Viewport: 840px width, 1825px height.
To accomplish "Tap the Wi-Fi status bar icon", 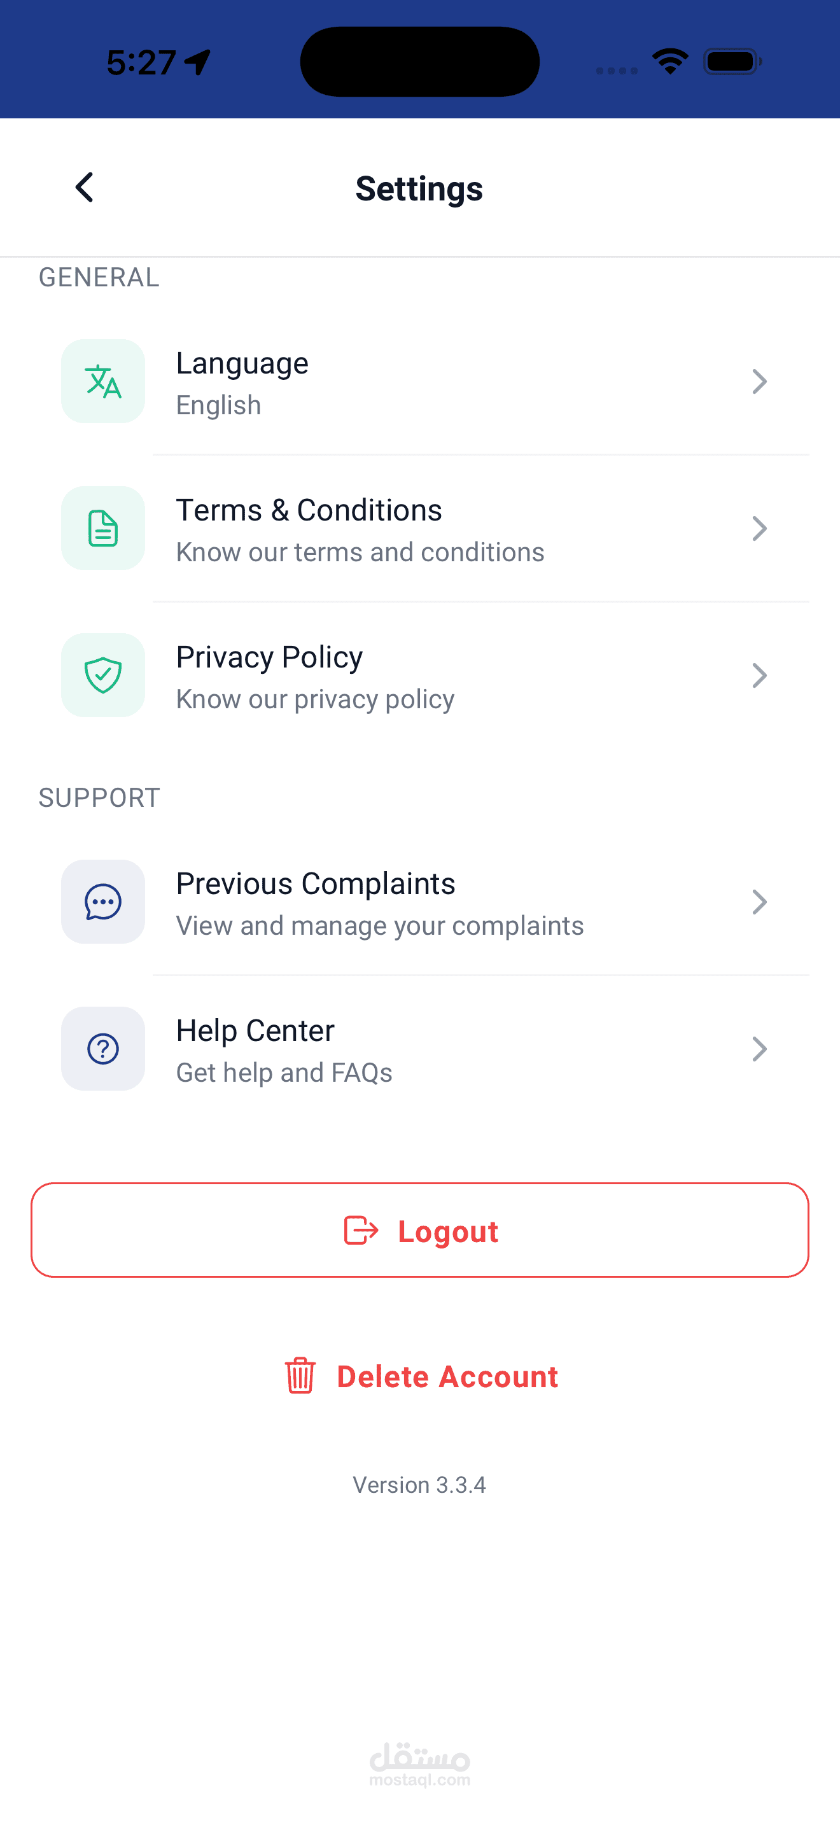I will click(670, 62).
